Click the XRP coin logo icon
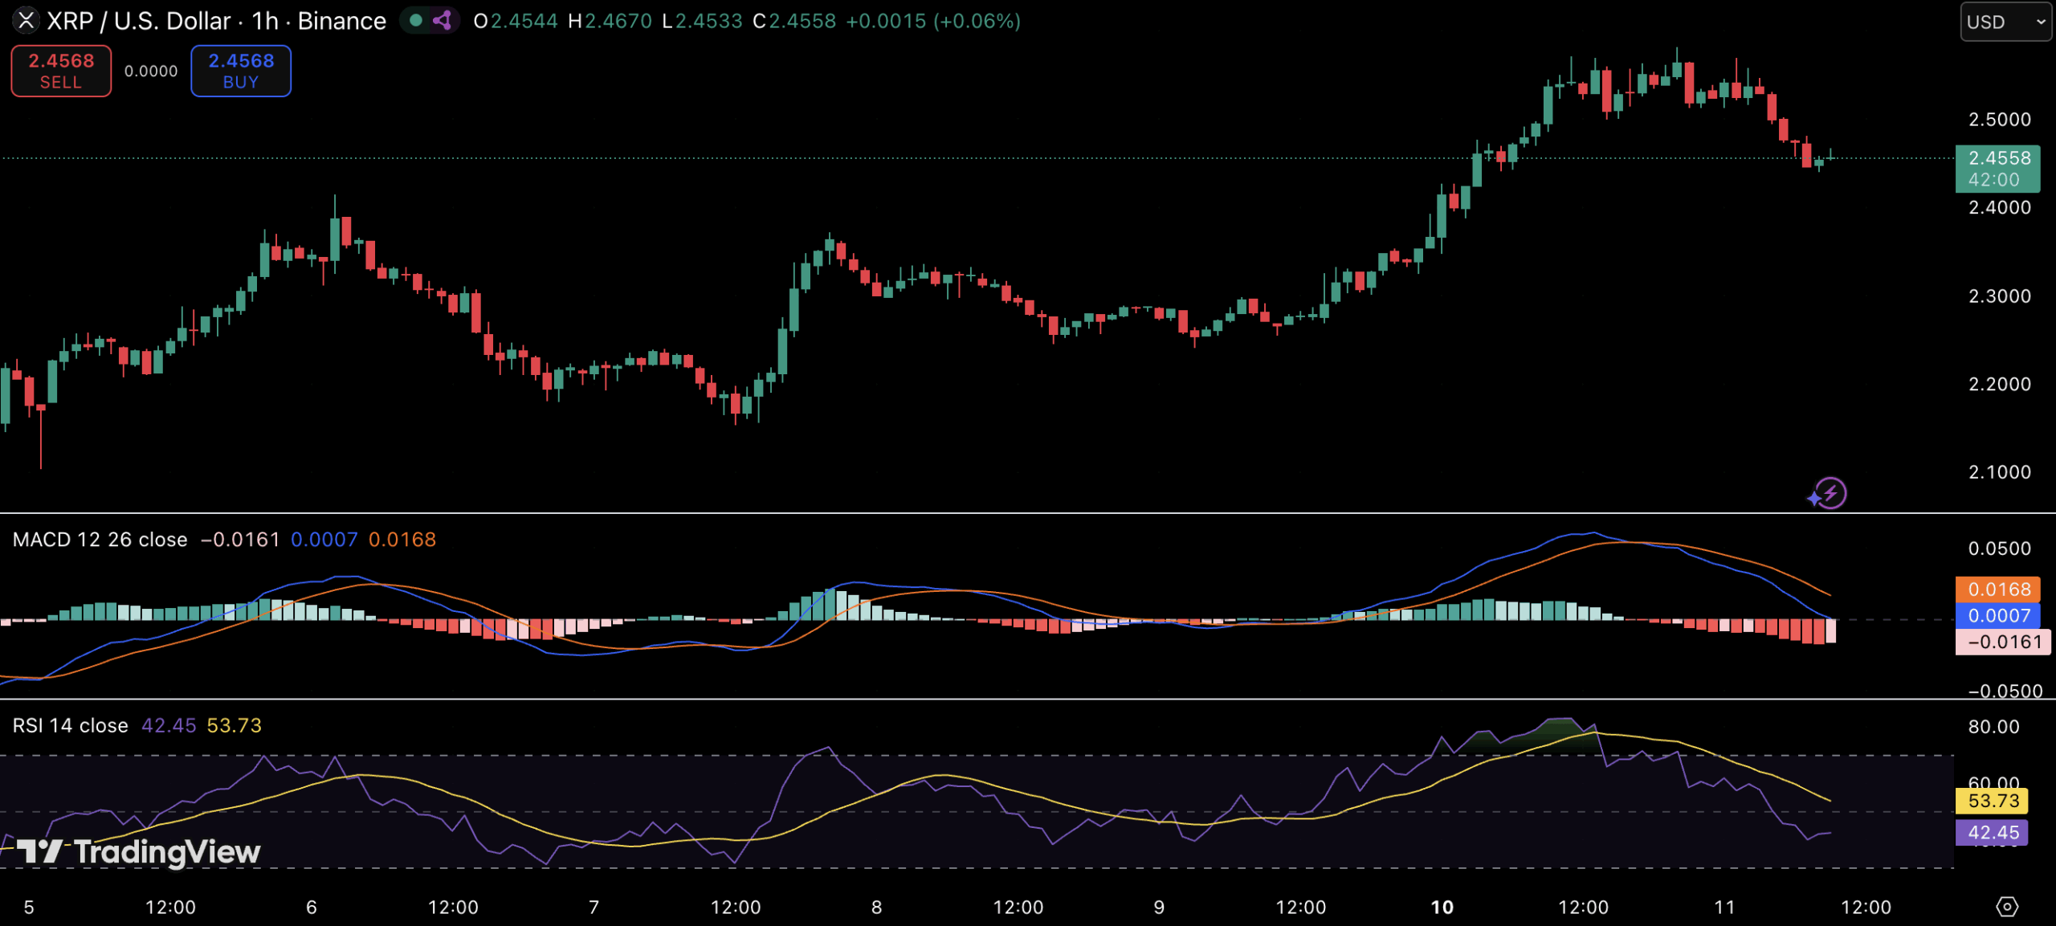 26,21
